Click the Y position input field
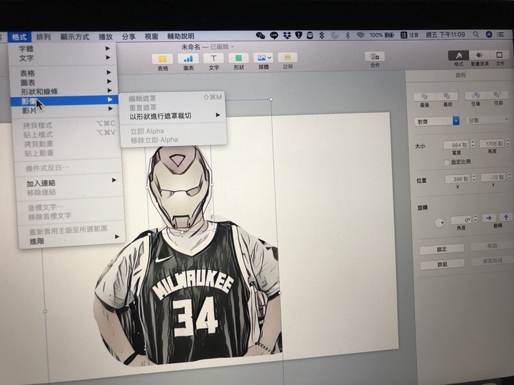 click(x=493, y=178)
